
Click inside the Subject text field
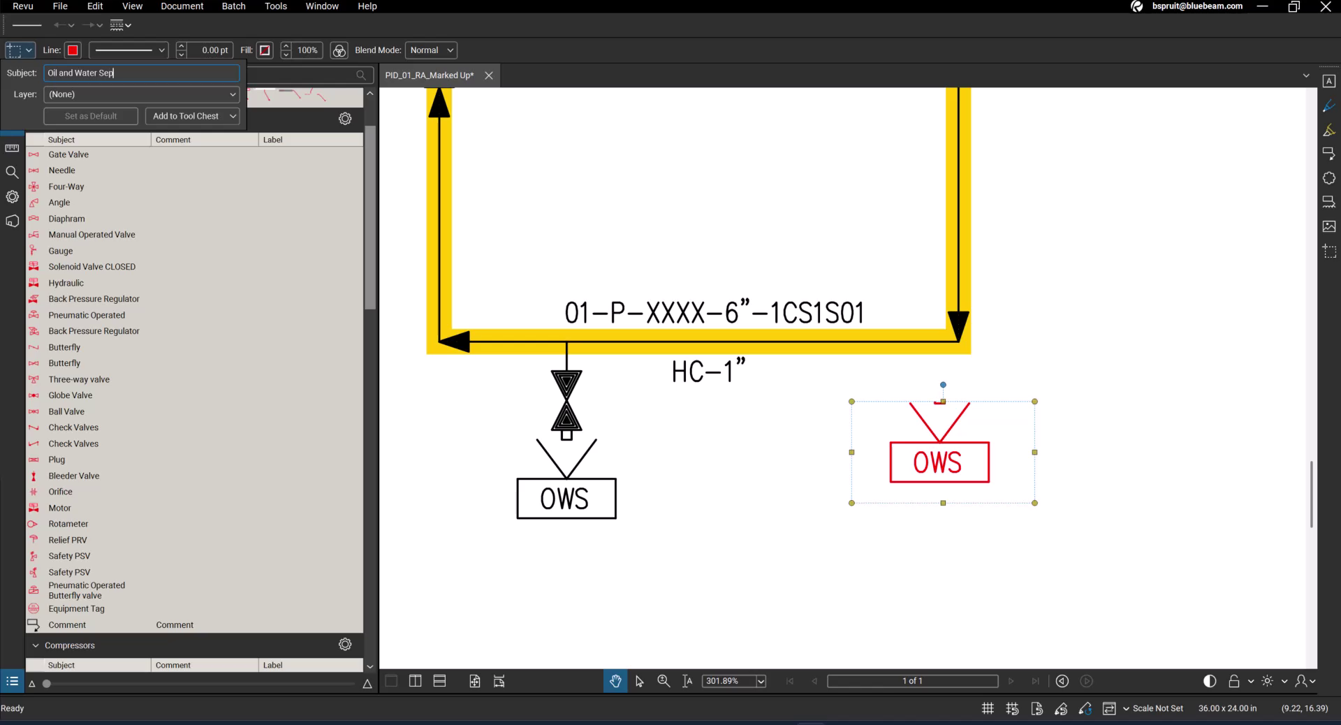(140, 73)
